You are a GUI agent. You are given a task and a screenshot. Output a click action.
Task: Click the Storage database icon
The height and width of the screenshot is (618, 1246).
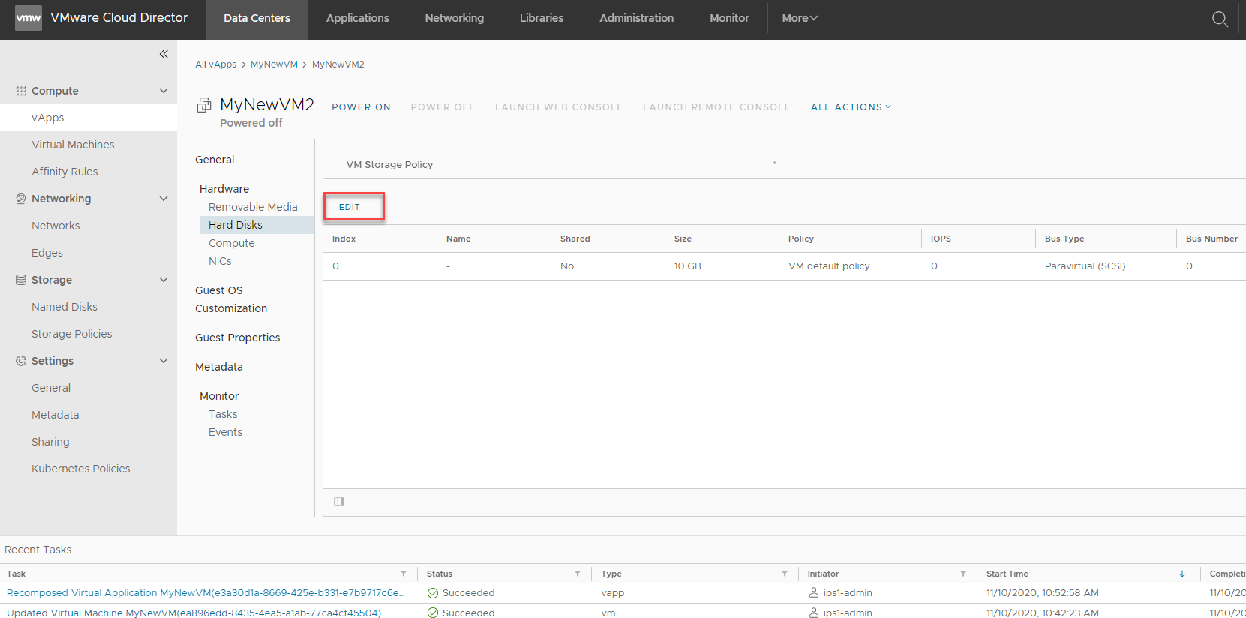tap(21, 280)
